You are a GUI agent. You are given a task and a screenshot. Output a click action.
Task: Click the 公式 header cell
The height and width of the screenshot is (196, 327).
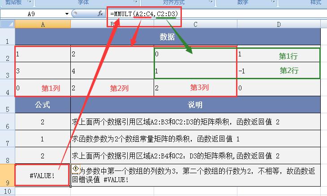click(43, 105)
